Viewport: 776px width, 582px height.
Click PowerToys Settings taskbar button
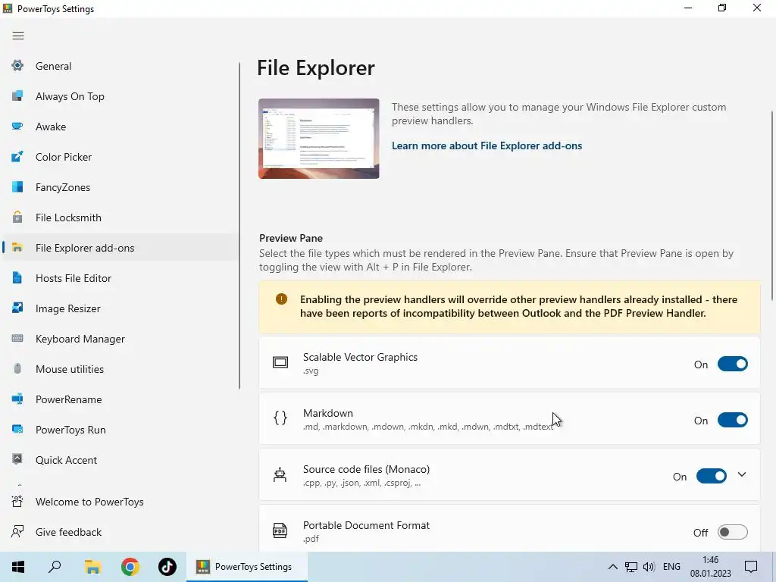point(247,567)
